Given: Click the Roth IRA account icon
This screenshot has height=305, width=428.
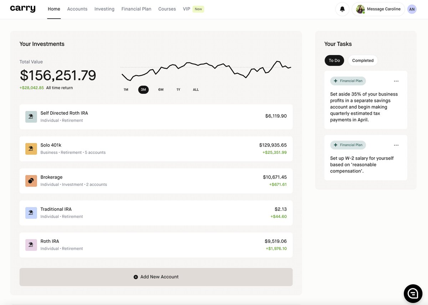Looking at the screenshot, I should coord(31,245).
